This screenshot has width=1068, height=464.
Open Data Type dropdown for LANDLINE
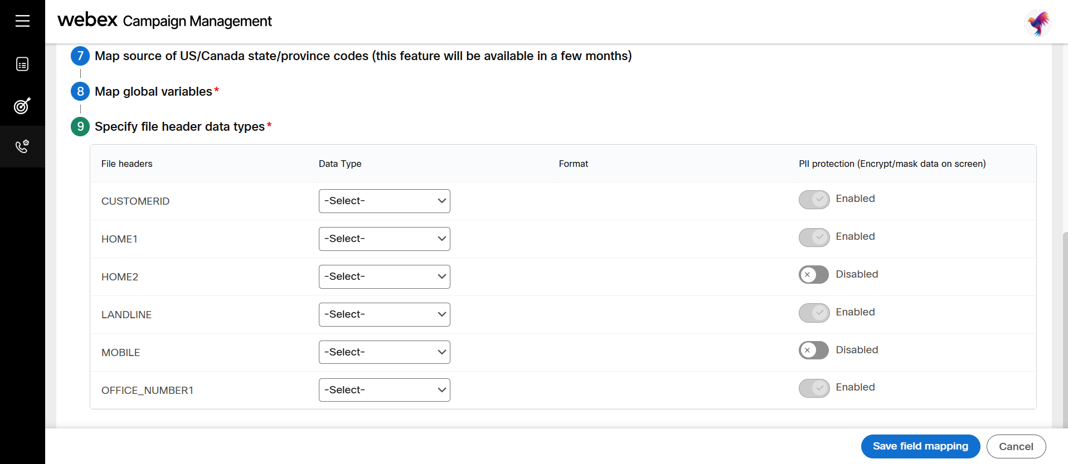(x=384, y=314)
